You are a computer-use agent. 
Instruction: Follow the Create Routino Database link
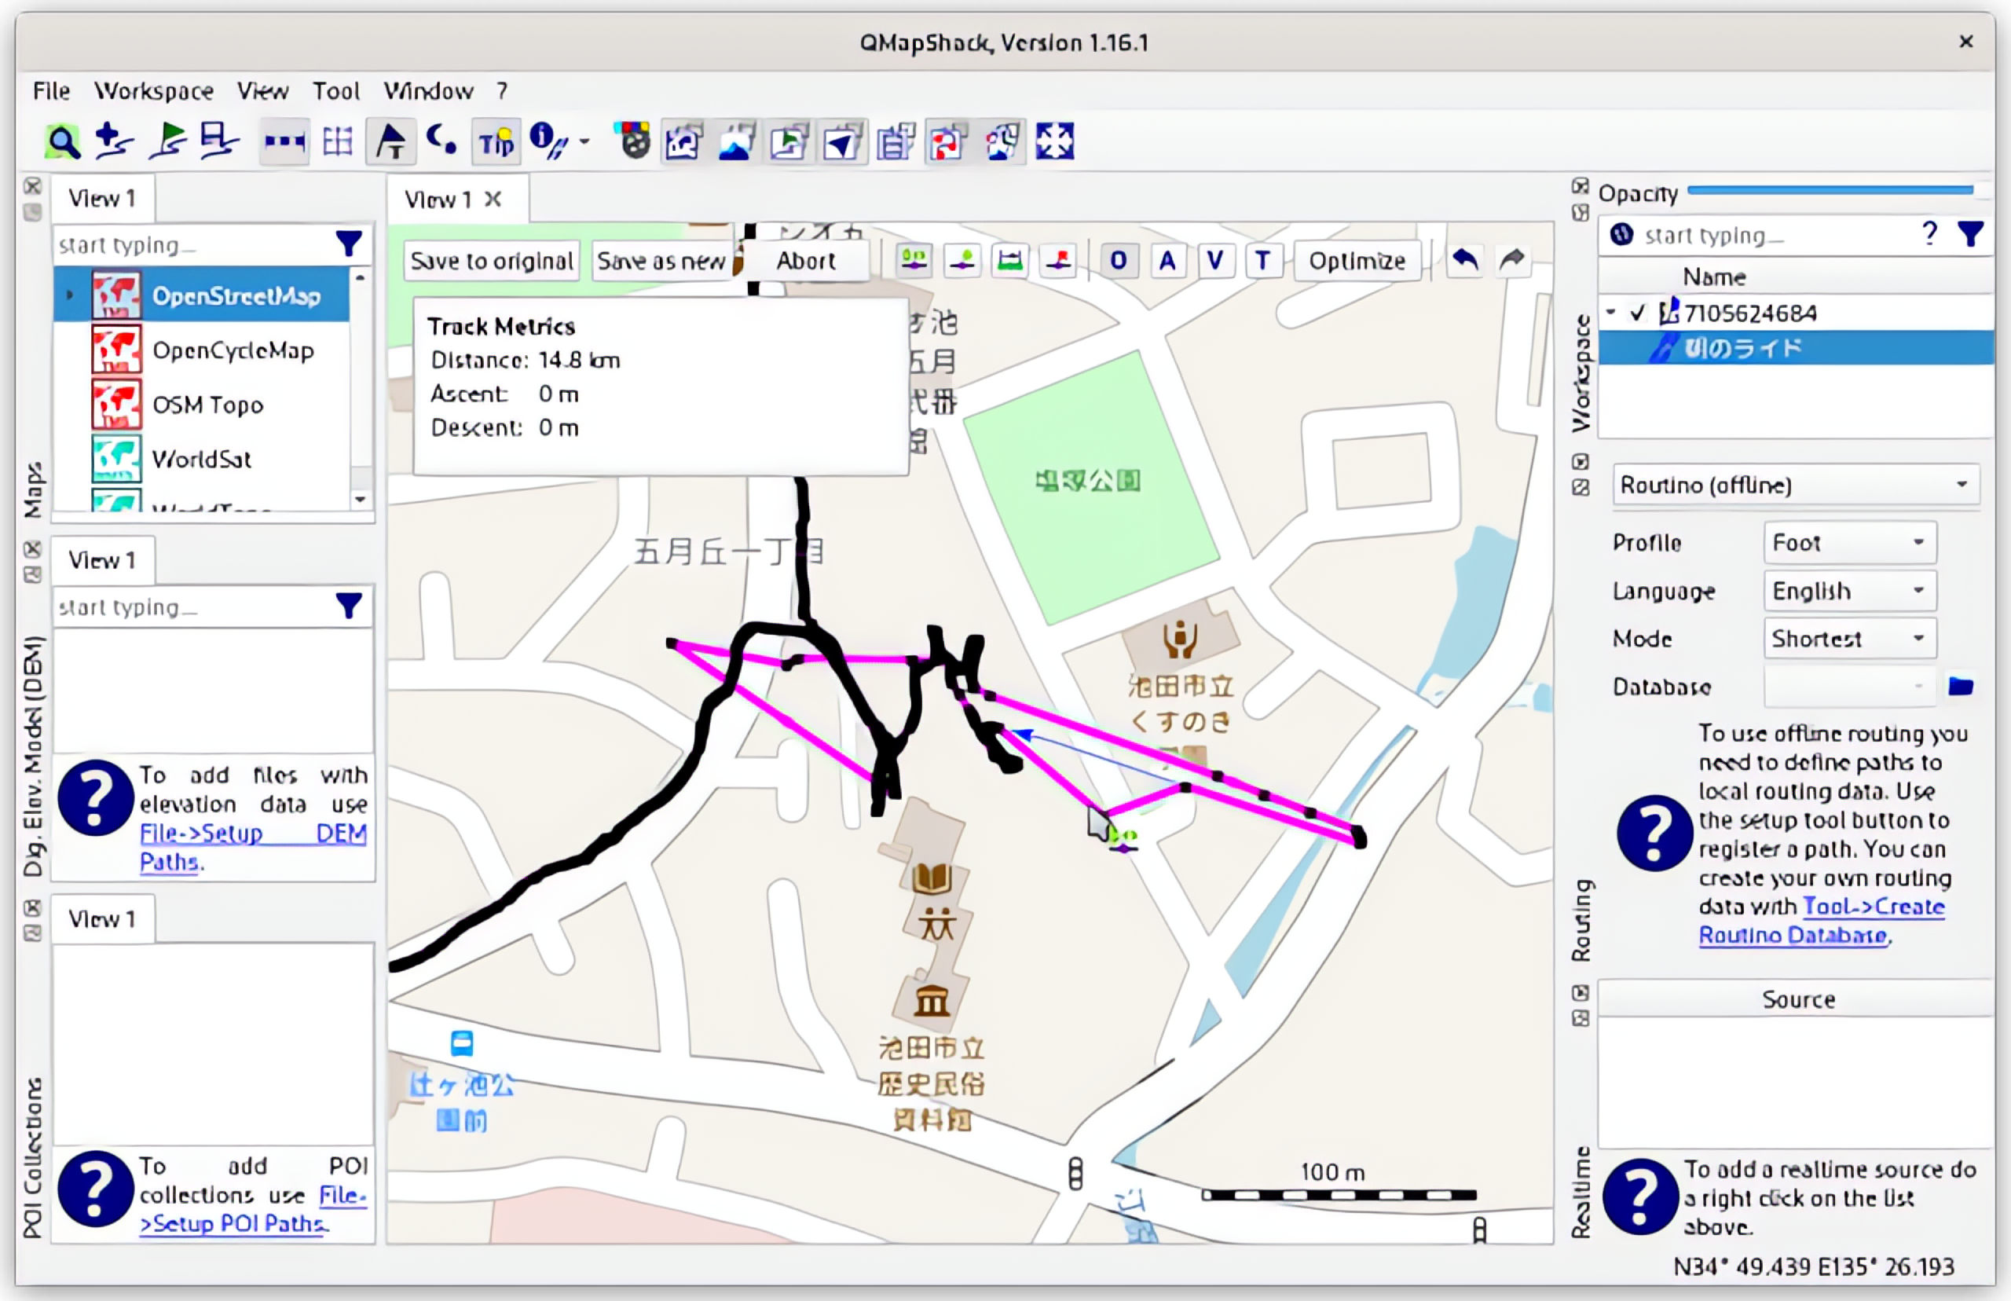tap(1822, 921)
